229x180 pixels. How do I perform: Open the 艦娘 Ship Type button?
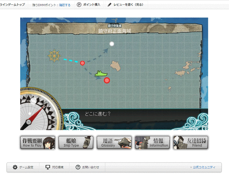click(76, 143)
